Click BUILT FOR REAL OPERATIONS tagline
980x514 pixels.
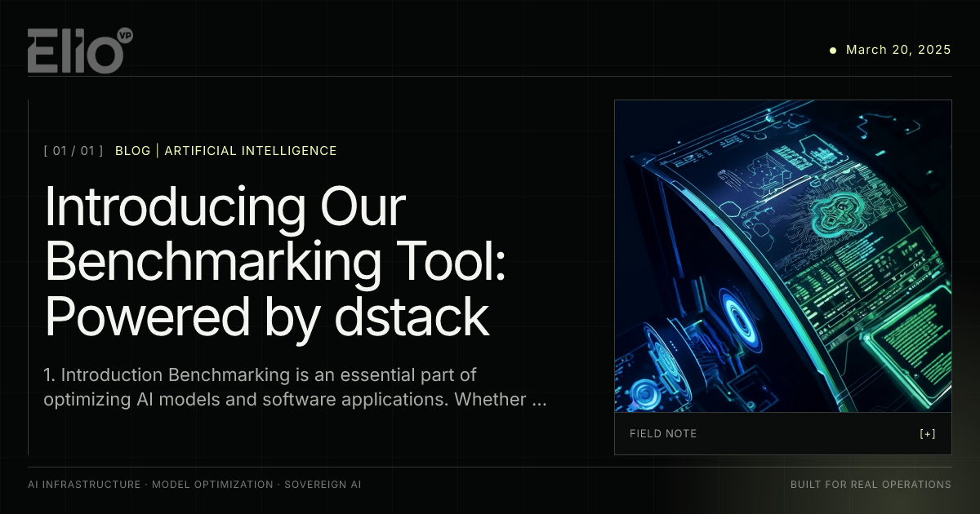coord(871,485)
